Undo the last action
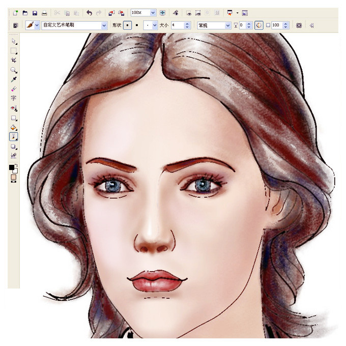 (89, 13)
